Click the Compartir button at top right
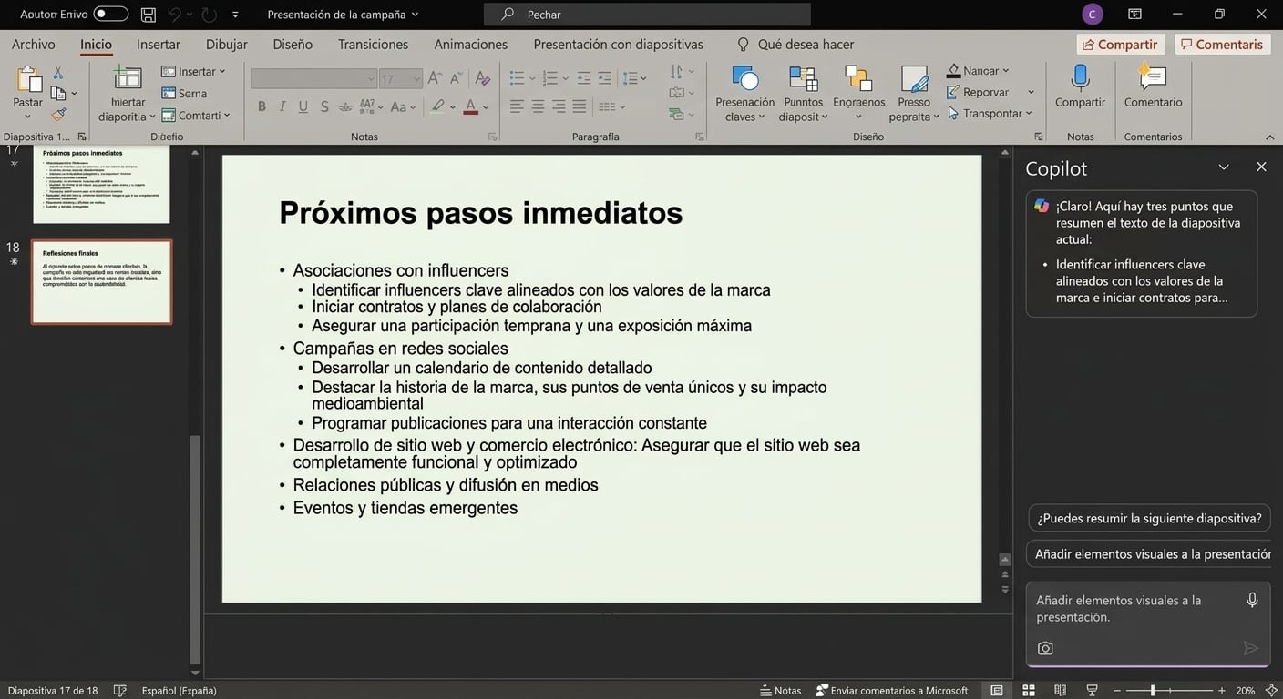 click(1120, 44)
